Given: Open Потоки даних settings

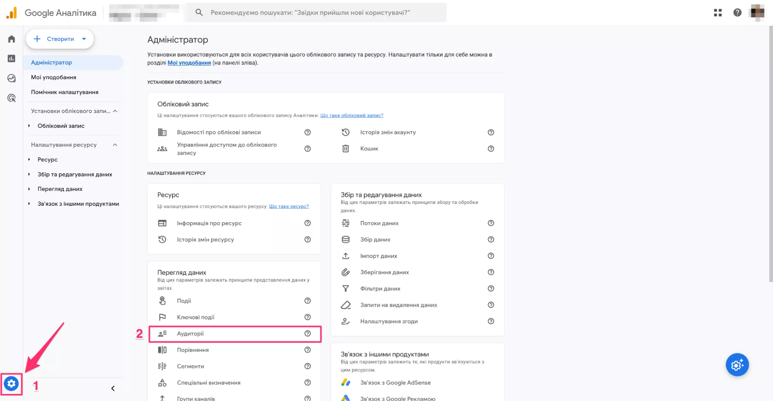Looking at the screenshot, I should (379, 223).
